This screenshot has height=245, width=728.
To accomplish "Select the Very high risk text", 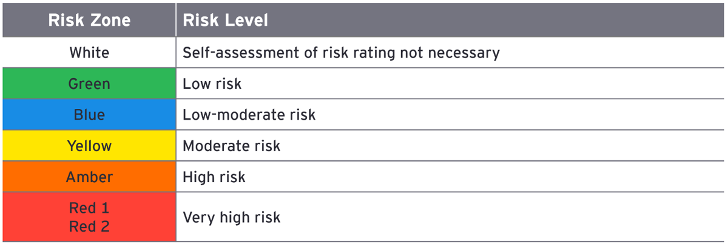I will click(x=231, y=217).
